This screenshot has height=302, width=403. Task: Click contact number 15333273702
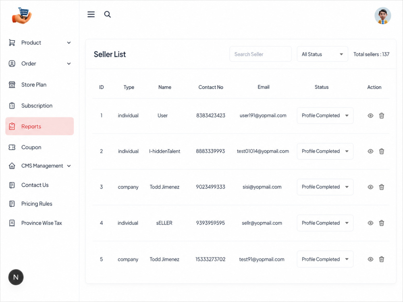coord(210,259)
